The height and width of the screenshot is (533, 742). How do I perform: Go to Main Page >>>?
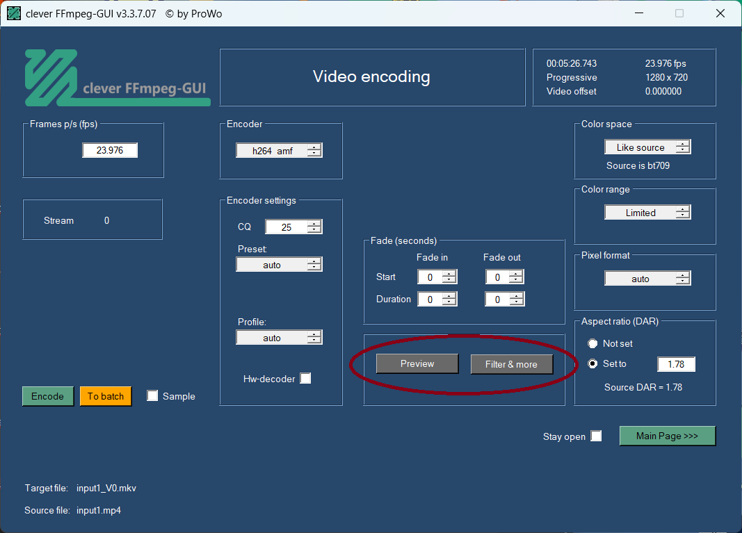667,436
